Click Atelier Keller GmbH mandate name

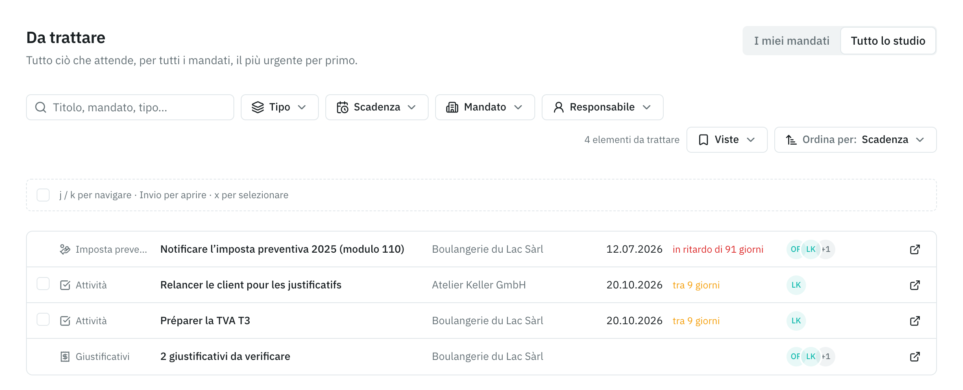coord(479,285)
